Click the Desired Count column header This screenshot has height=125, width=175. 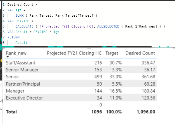tap(140, 53)
